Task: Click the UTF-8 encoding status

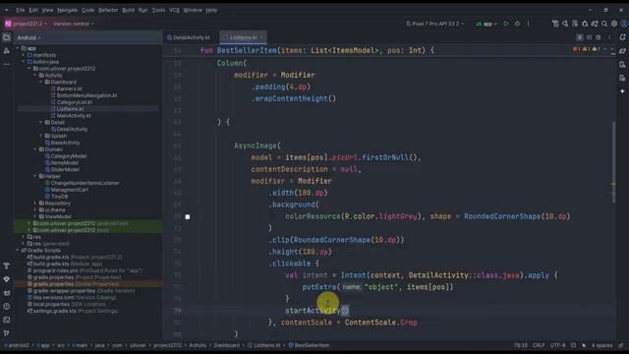Action: (557, 345)
